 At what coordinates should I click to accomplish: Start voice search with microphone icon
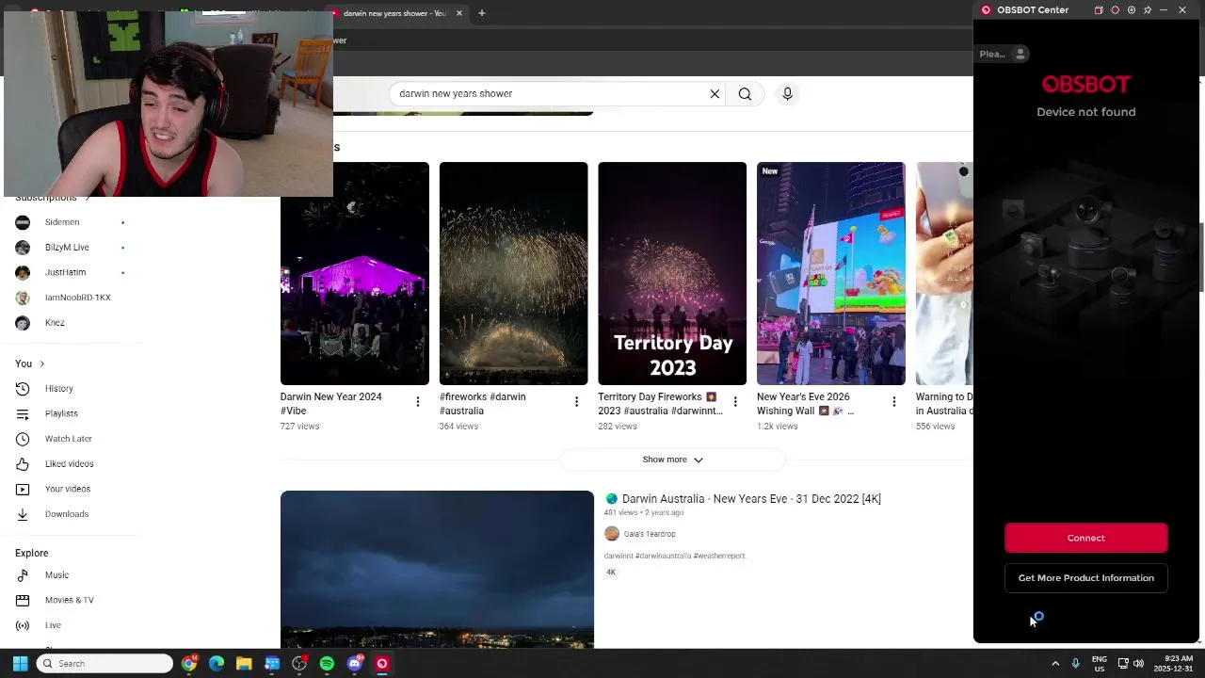coord(788,93)
